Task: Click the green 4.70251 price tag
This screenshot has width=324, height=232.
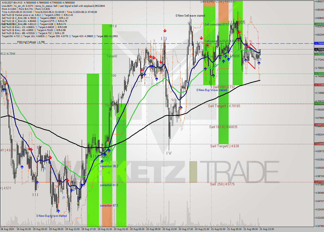Action: [x=319, y=103]
